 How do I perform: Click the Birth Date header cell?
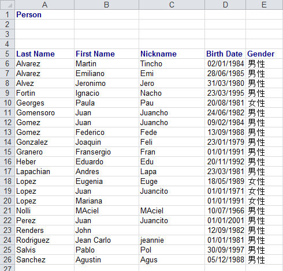click(225, 54)
